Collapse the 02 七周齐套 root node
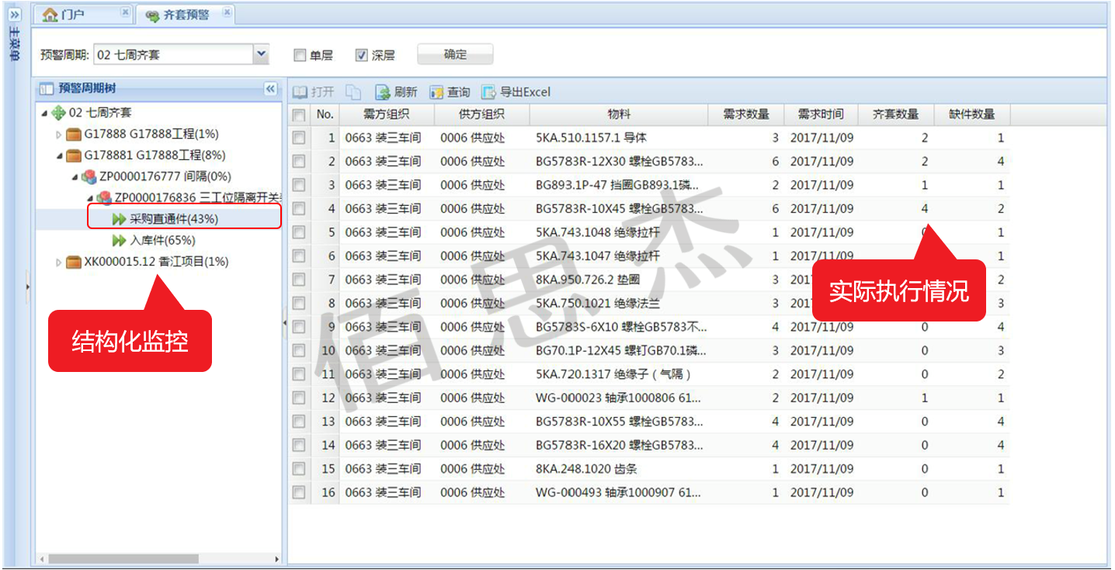The image size is (1115, 570). click(x=44, y=114)
